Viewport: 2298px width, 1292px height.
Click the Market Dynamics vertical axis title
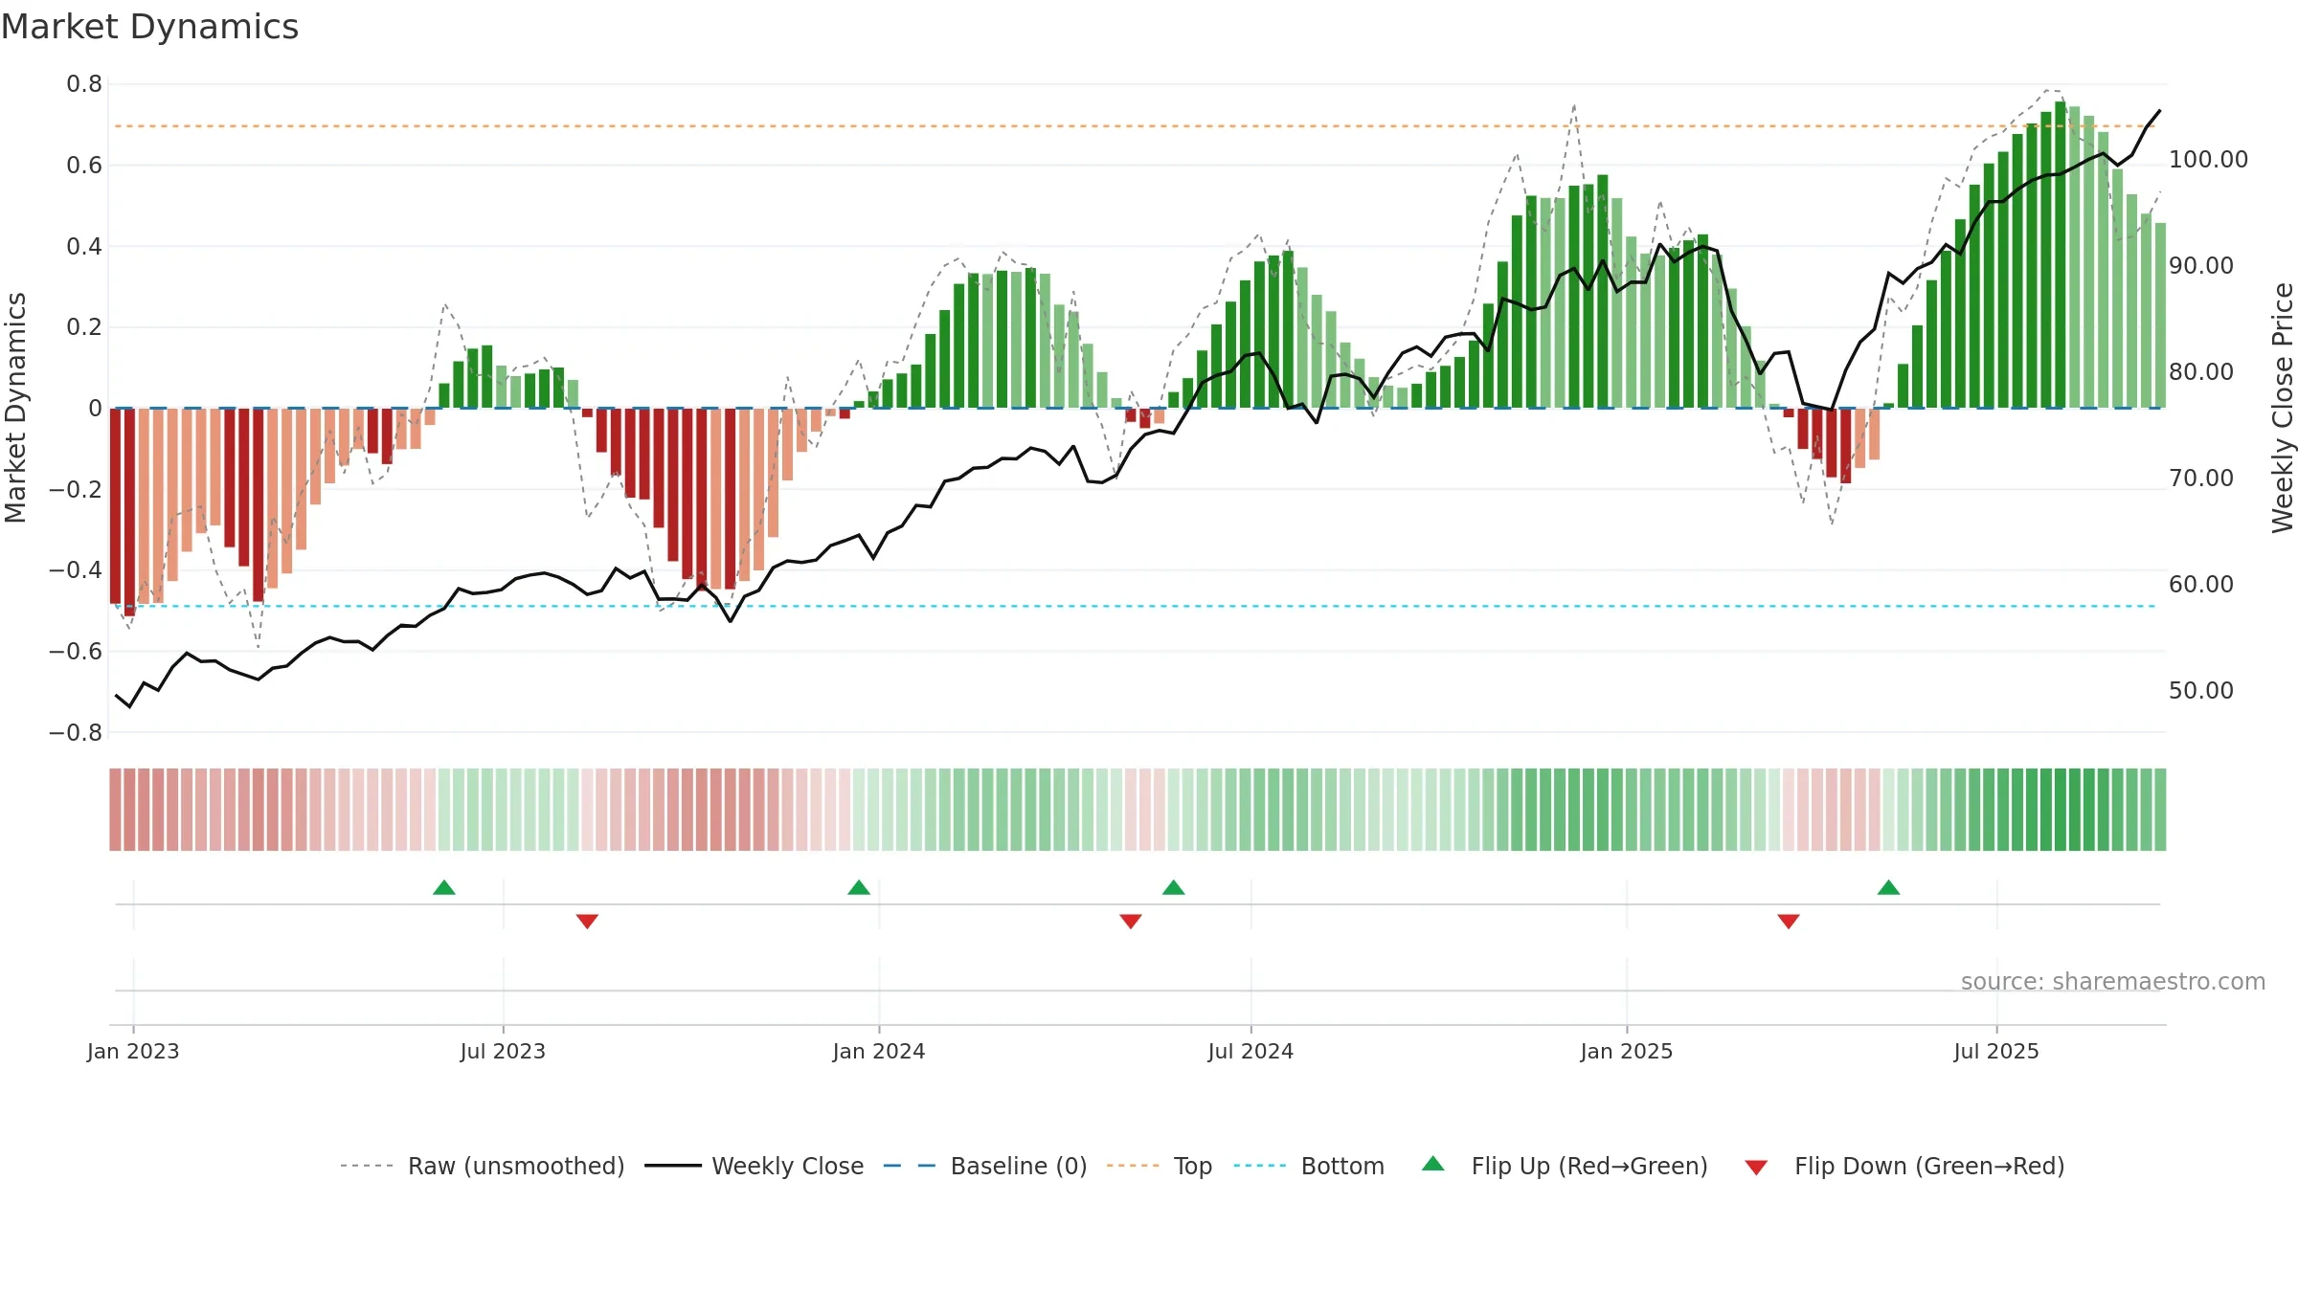pyautogui.click(x=15, y=408)
